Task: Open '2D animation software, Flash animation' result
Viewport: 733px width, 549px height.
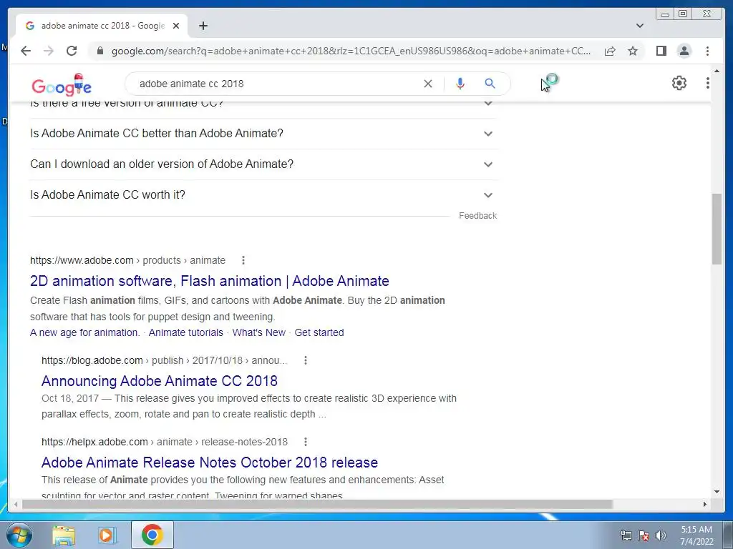Action: 210,281
